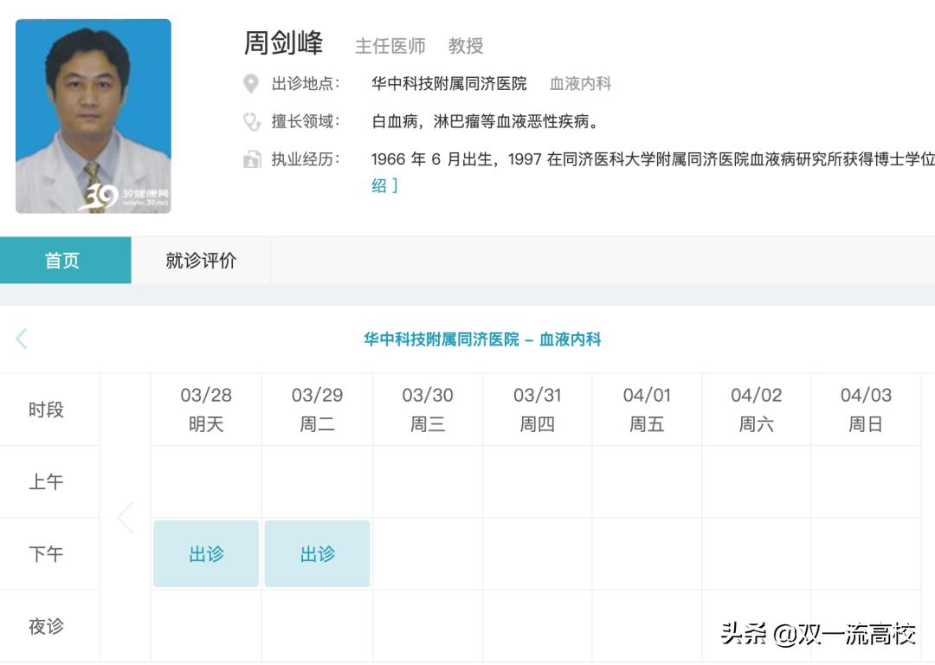935x665 pixels.
Task: Click the 执业经历 label
Action: (x=306, y=159)
